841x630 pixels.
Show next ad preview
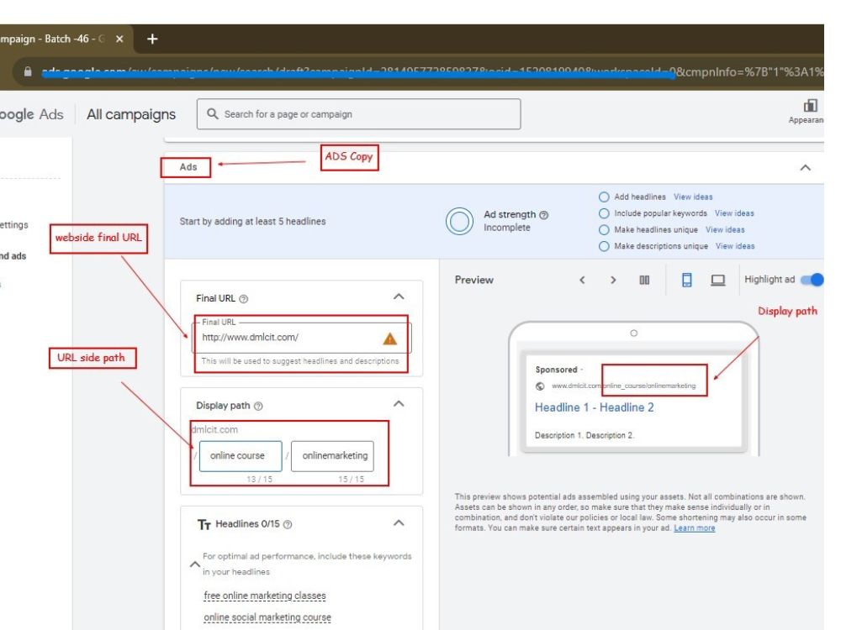pyautogui.click(x=613, y=281)
